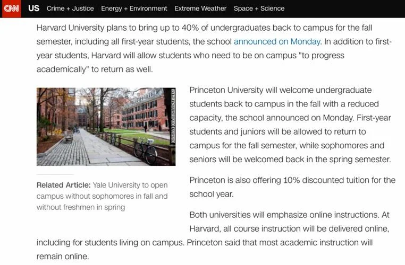
Task: Open related article about Yale University campus
Action: point(102,196)
